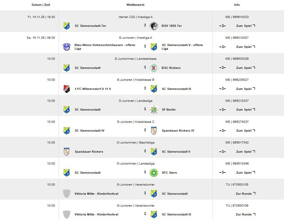
Task: Click grey Viktoria Mitte placeholder crest, TU 670500105
Action: point(67,194)
